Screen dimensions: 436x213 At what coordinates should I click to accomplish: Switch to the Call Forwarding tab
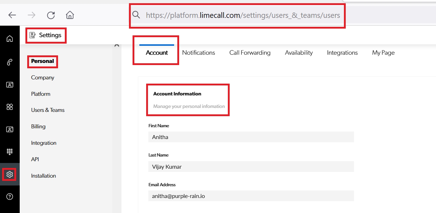tap(250, 53)
